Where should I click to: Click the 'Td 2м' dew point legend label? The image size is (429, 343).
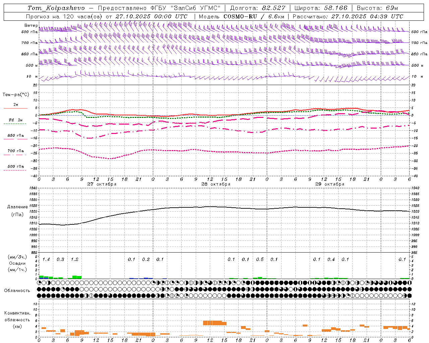click(x=15, y=120)
